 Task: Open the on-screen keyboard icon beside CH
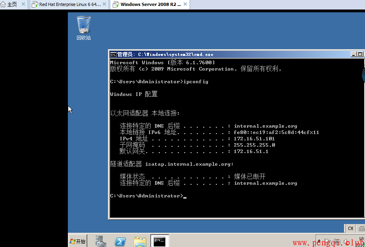click(361, 228)
